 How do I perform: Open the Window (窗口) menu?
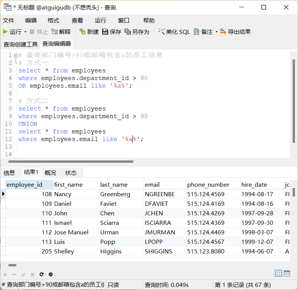[124, 20]
